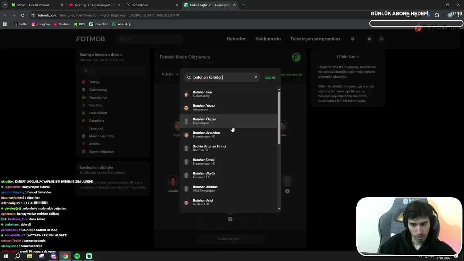Open the settings gear icon in header

point(353,39)
